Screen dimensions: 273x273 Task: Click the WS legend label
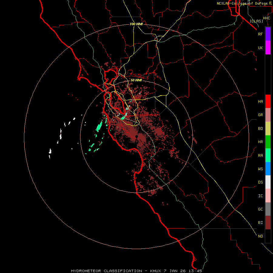260,169
